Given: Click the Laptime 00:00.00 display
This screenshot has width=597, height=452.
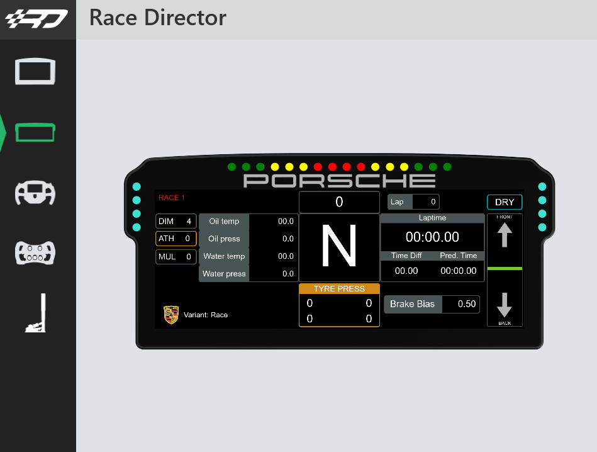Looking at the screenshot, I should (432, 237).
